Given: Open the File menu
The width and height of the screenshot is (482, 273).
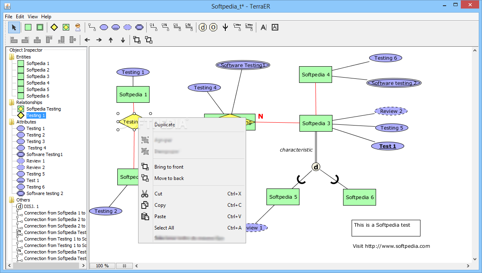Looking at the screenshot, I should pyautogui.click(x=9, y=17).
